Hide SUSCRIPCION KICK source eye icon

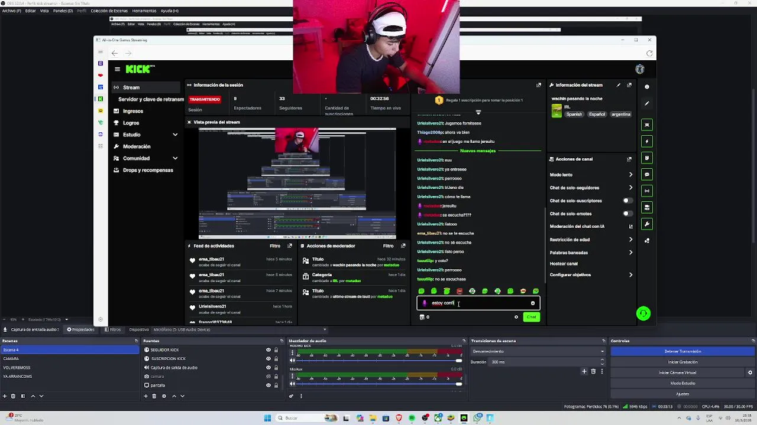tap(268, 358)
